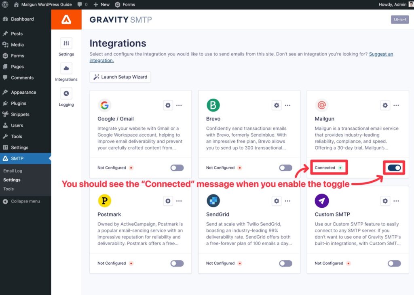Image resolution: width=414 pixels, height=295 pixels.
Task: Open the Gravity SMTP Settings panel icon
Action: point(66,42)
